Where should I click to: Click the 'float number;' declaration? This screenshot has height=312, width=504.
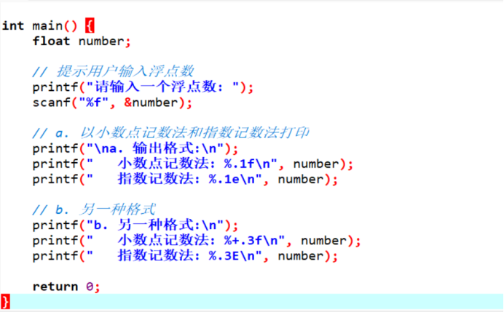click(82, 41)
